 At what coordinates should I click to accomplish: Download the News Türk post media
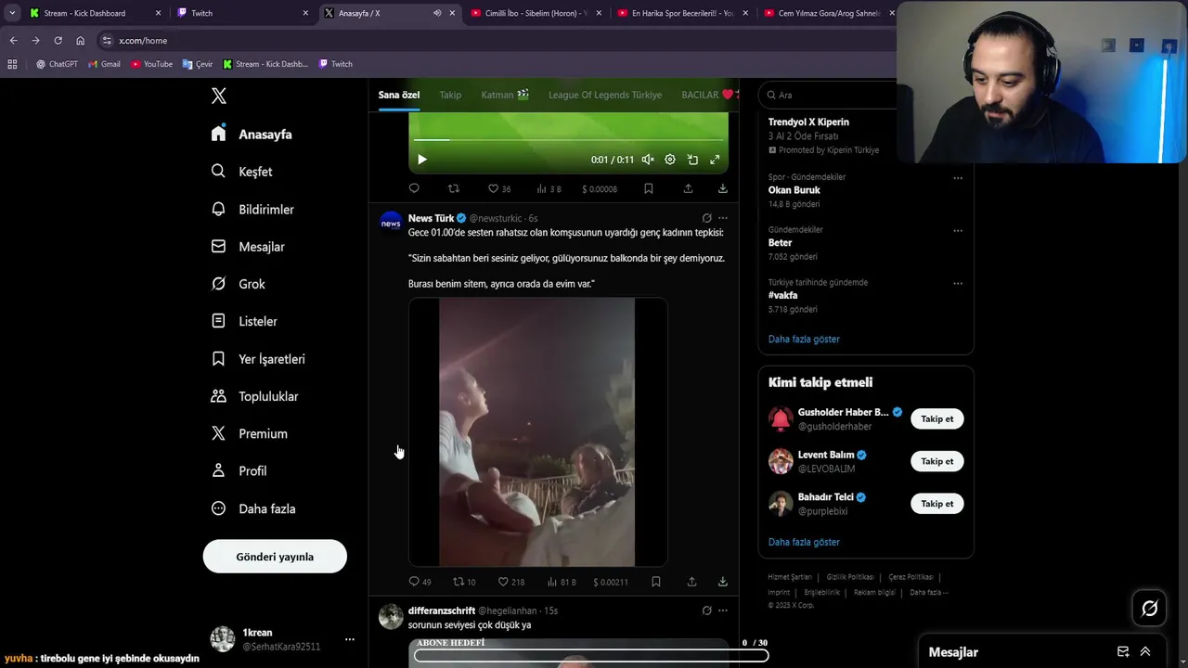tap(723, 582)
